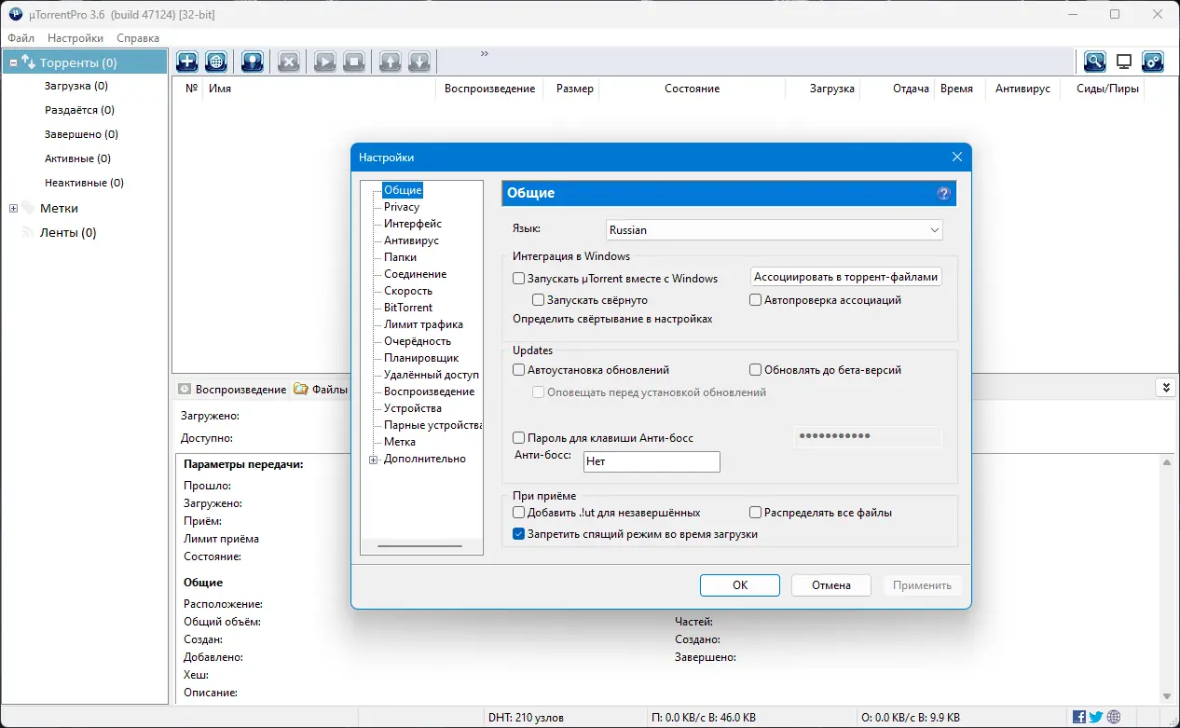The height and width of the screenshot is (728, 1180).
Task: Select Соединение in settings tree
Action: click(x=415, y=274)
